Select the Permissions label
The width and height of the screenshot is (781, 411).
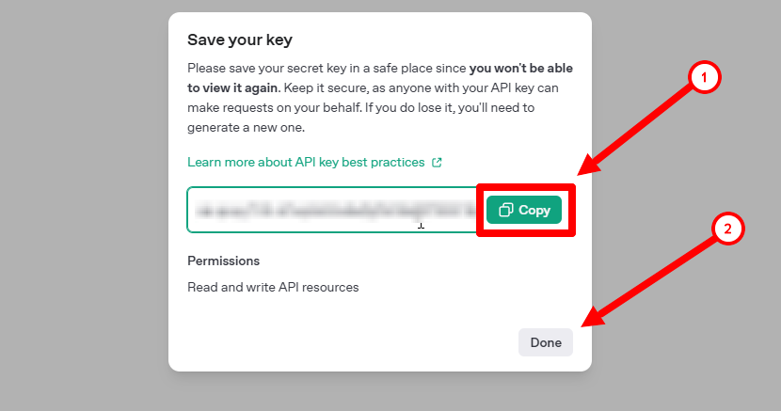click(x=223, y=261)
